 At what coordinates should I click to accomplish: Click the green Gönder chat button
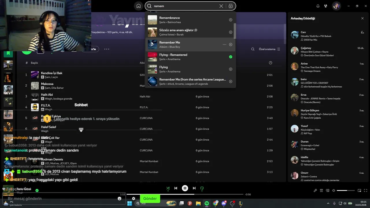(150, 198)
